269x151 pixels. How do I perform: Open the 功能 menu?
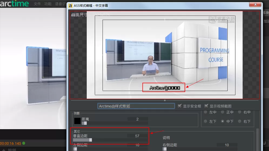click(x=48, y=4)
